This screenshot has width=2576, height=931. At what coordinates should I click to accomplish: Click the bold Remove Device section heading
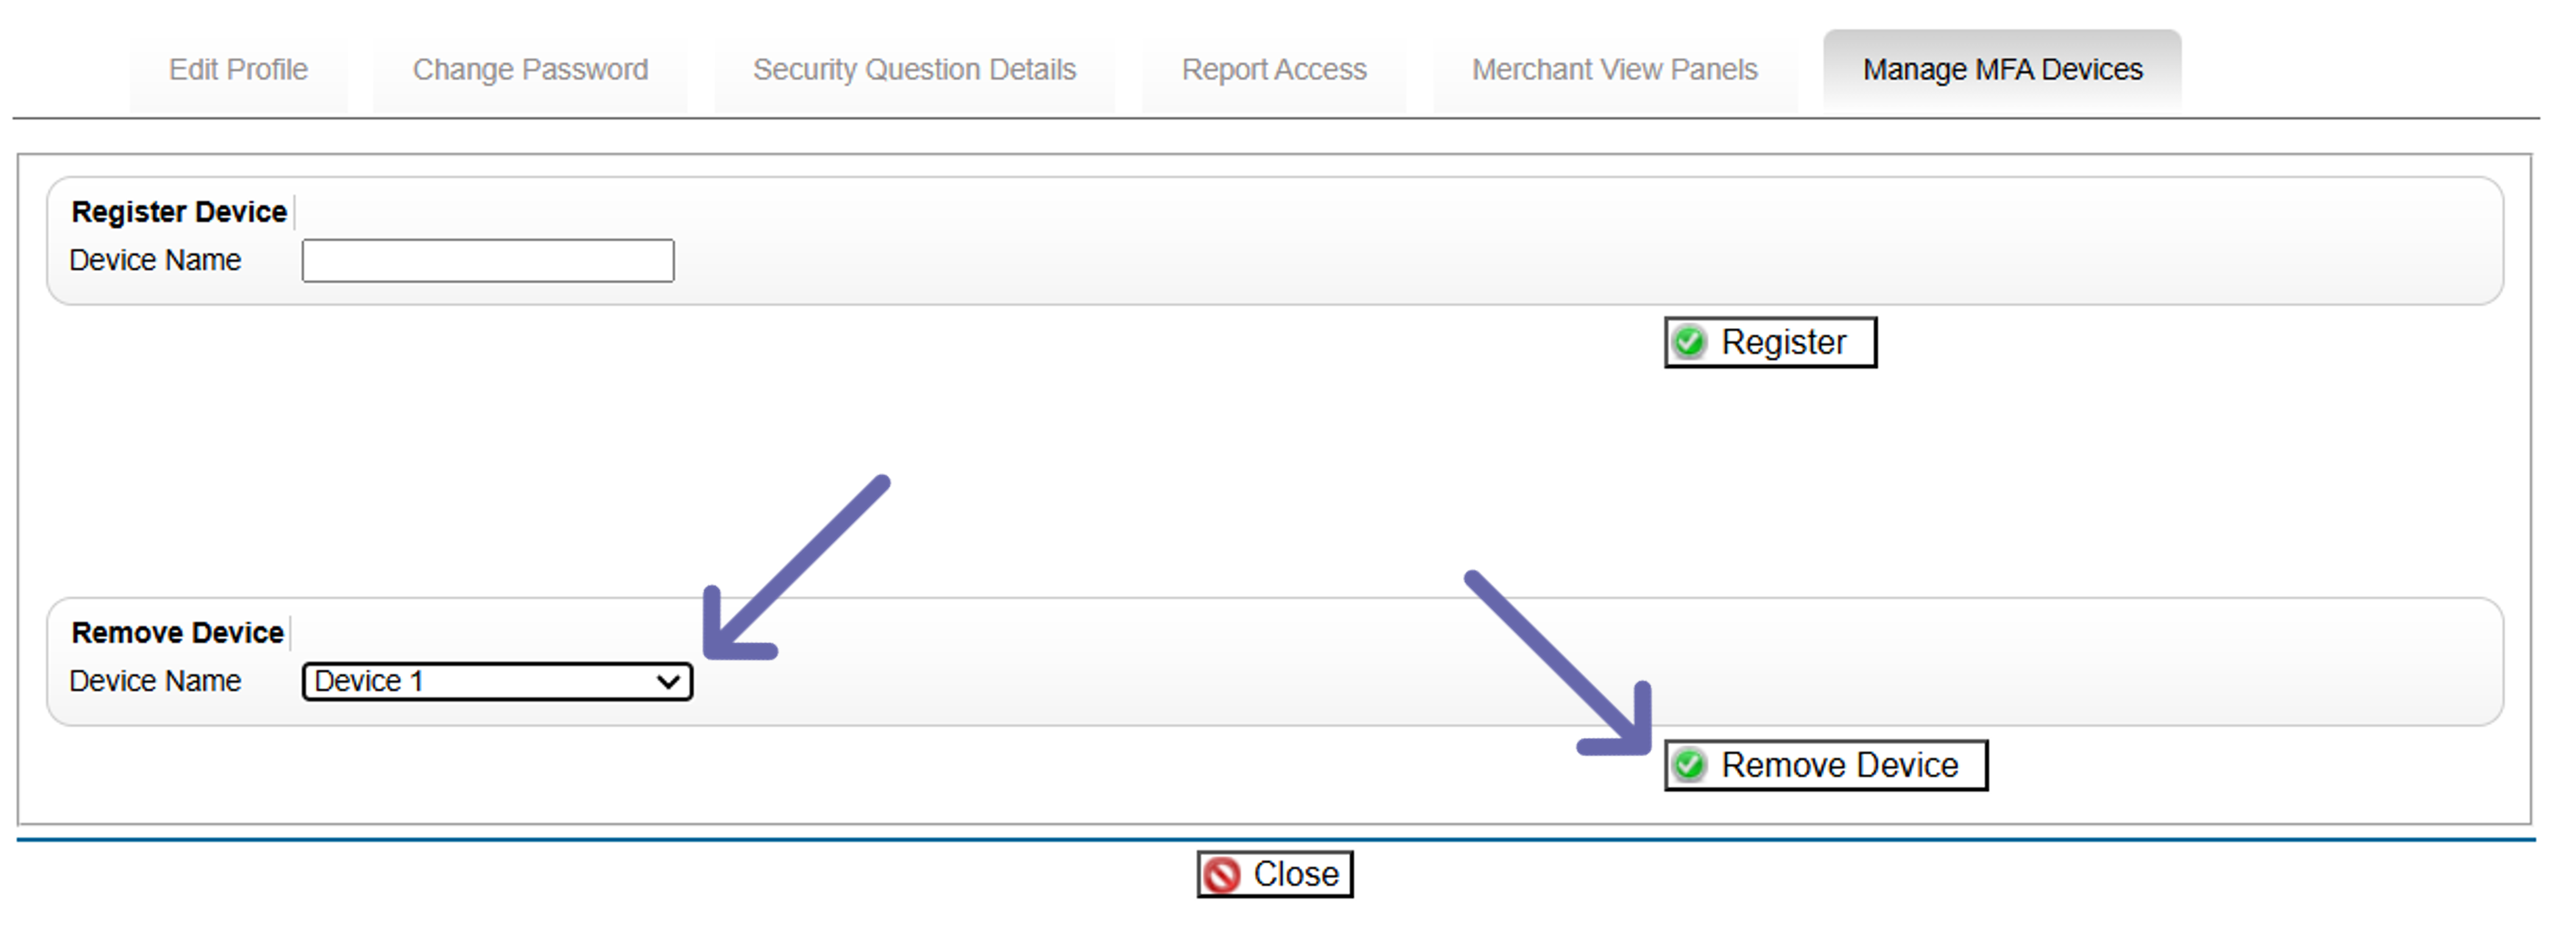178,632
